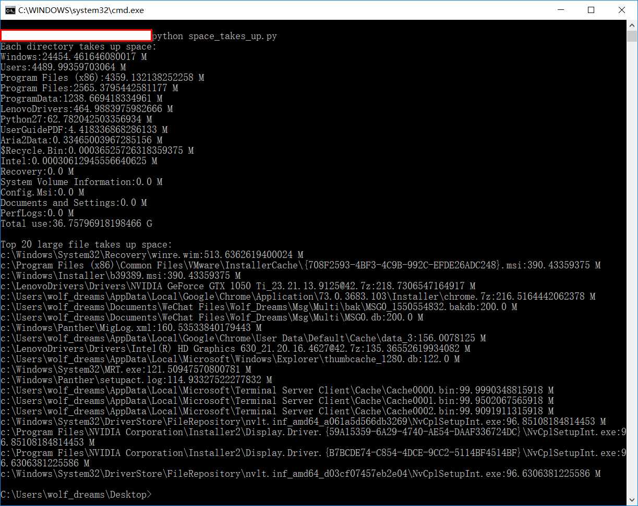This screenshot has width=638, height=506.
Task: Click the cmd.exe icon in title bar
Action: pyautogui.click(x=10, y=10)
